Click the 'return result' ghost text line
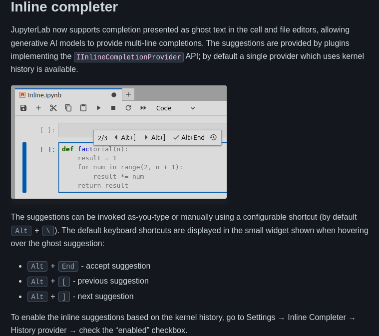Image resolution: width=379 pixels, height=336 pixels. [x=103, y=186]
